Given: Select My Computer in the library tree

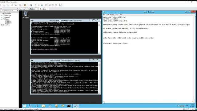Looking at the screenshot, I should pyautogui.click(x=7, y=14).
